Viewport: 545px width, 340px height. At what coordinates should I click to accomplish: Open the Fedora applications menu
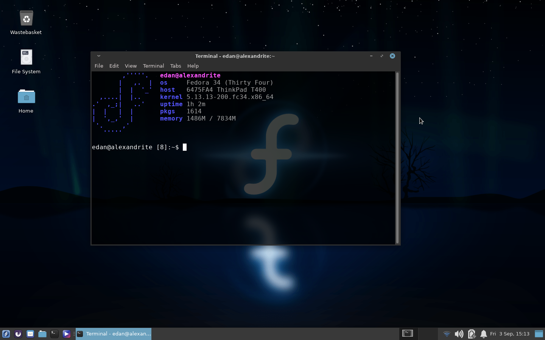tap(6, 334)
